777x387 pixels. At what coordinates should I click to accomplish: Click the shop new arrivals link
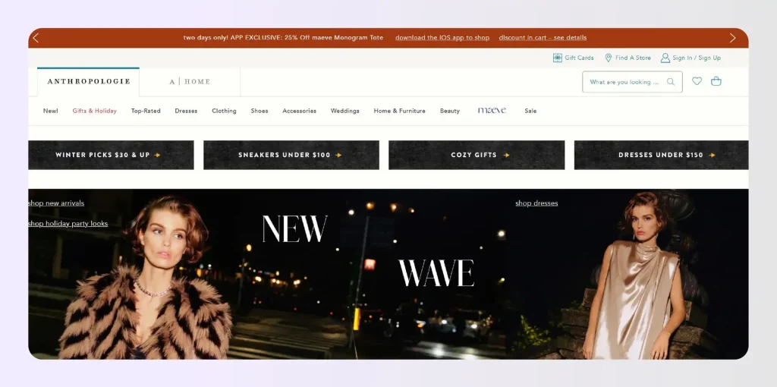56,203
